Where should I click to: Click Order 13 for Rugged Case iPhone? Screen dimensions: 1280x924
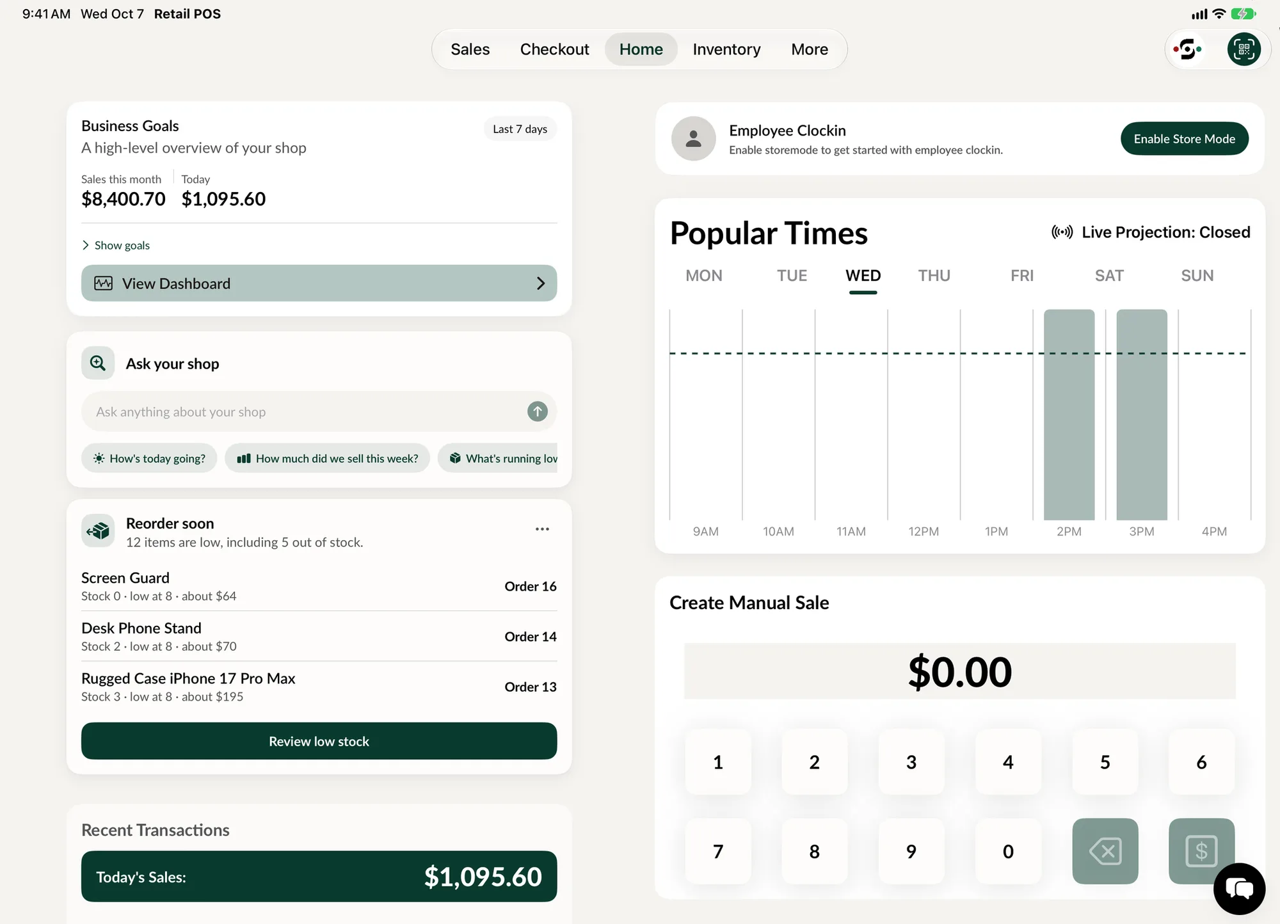point(530,687)
